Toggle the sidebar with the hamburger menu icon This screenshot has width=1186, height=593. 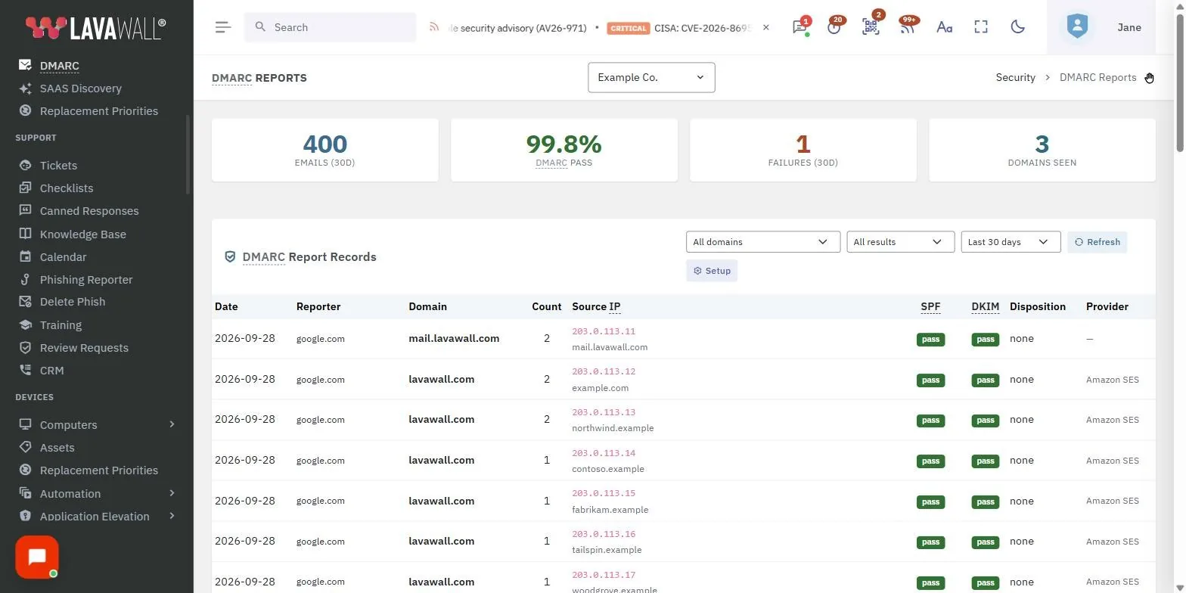(222, 27)
